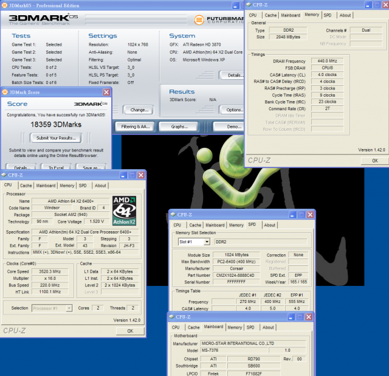Open Filtering & AA... dialog
The height and width of the screenshot is (376, 389).
click(135, 127)
